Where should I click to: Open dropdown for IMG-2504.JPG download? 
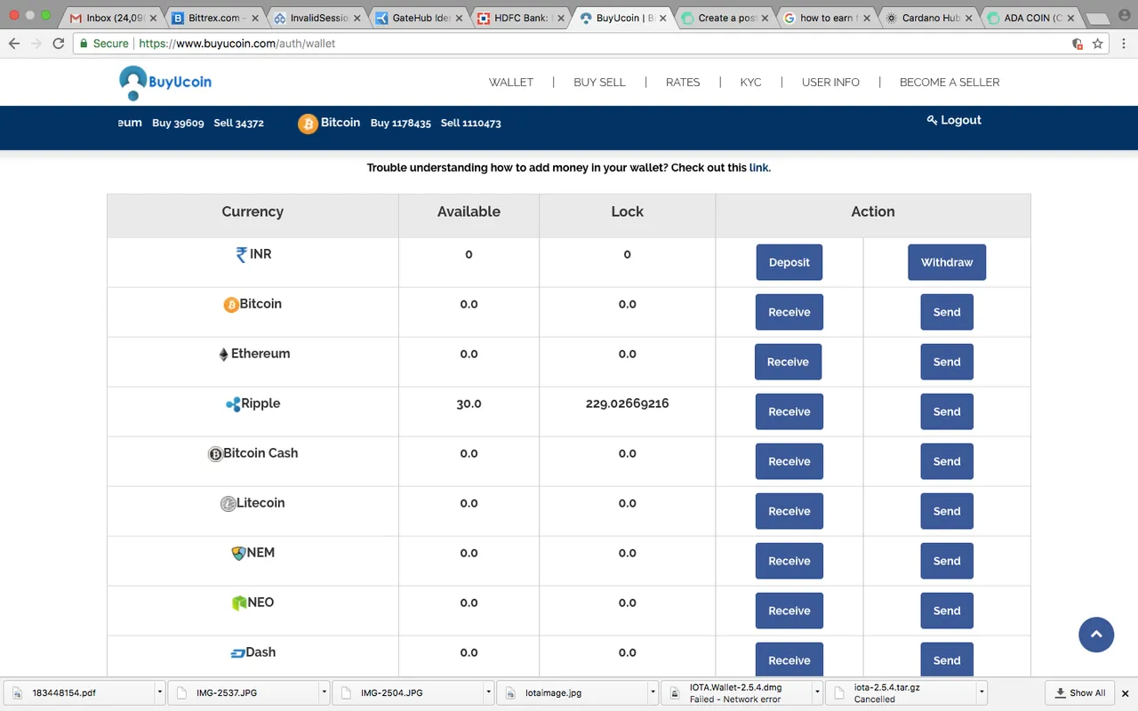pyautogui.click(x=488, y=692)
